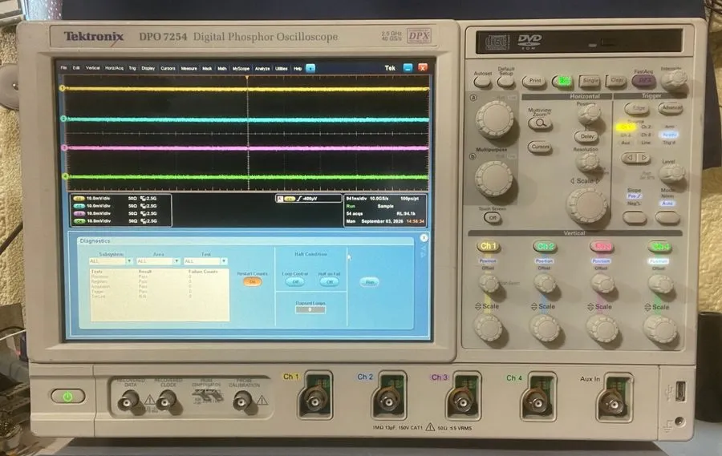The image size is (722, 456).
Task: Toggle the yellow Ch 1 vertical button
Action: [488, 246]
